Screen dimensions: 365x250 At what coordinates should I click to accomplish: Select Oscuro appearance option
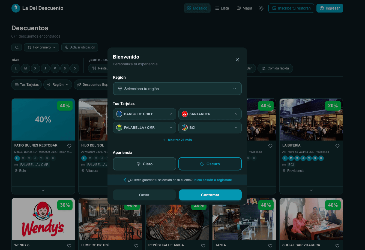(x=210, y=164)
